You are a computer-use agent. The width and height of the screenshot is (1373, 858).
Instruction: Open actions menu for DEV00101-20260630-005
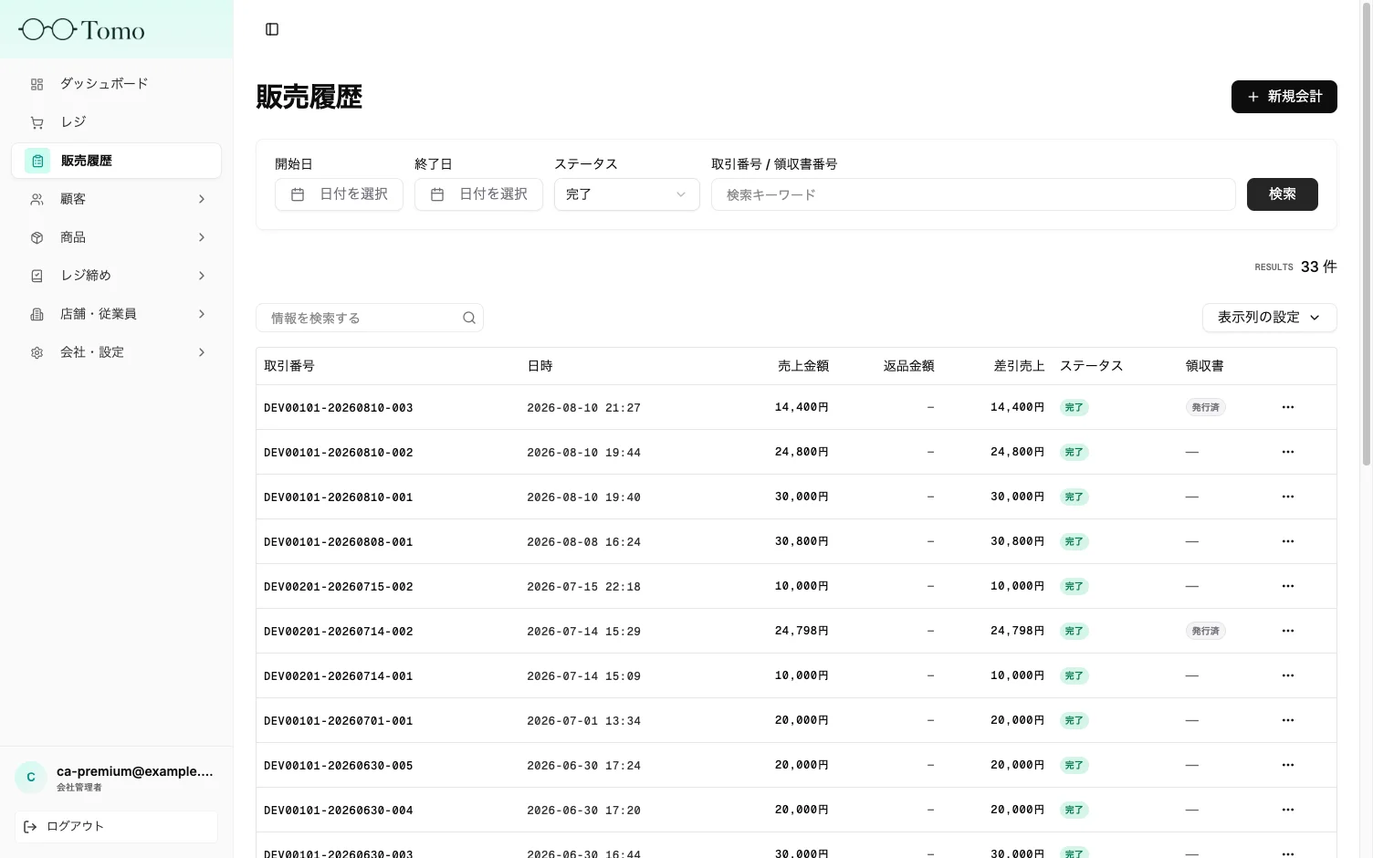[x=1288, y=765]
